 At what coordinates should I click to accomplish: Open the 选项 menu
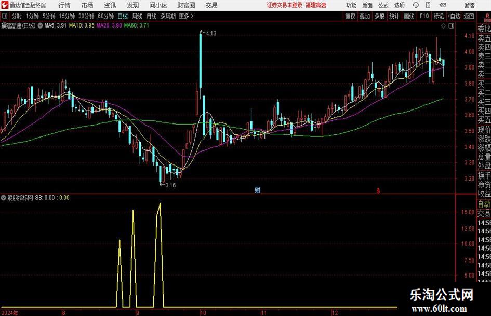coord(399,5)
